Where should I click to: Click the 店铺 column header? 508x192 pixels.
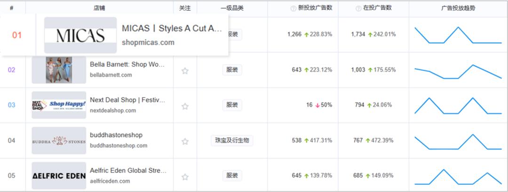99,8
